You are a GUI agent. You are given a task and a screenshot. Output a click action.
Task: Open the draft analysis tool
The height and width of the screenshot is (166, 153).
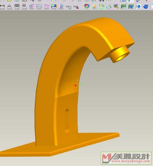pos(61,7)
